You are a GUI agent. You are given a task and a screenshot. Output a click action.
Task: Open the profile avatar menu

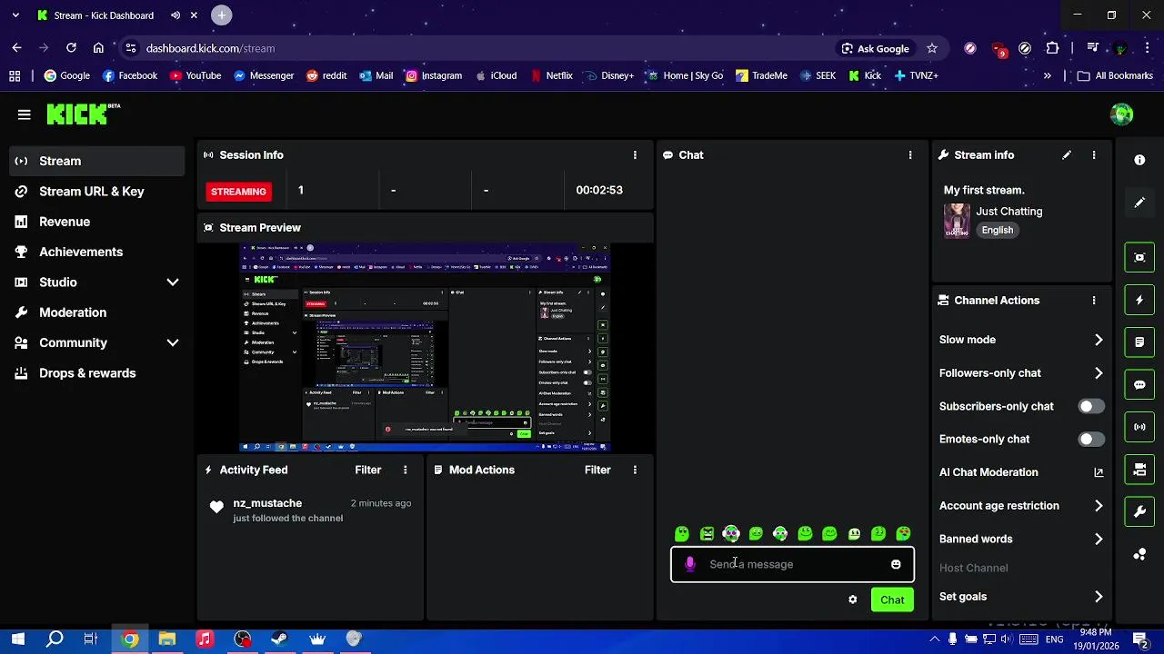click(1121, 114)
